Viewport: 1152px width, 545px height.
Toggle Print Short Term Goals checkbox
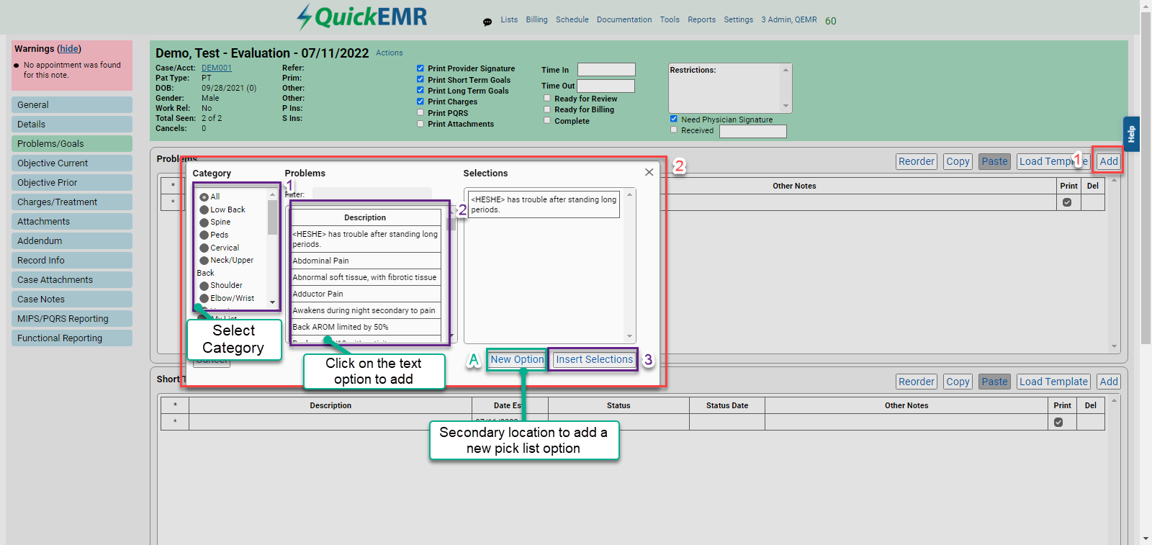(x=420, y=79)
